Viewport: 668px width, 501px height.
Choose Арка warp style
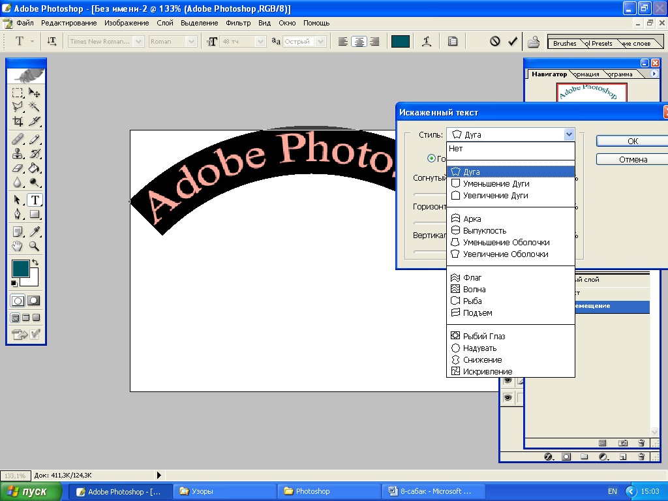(x=511, y=219)
